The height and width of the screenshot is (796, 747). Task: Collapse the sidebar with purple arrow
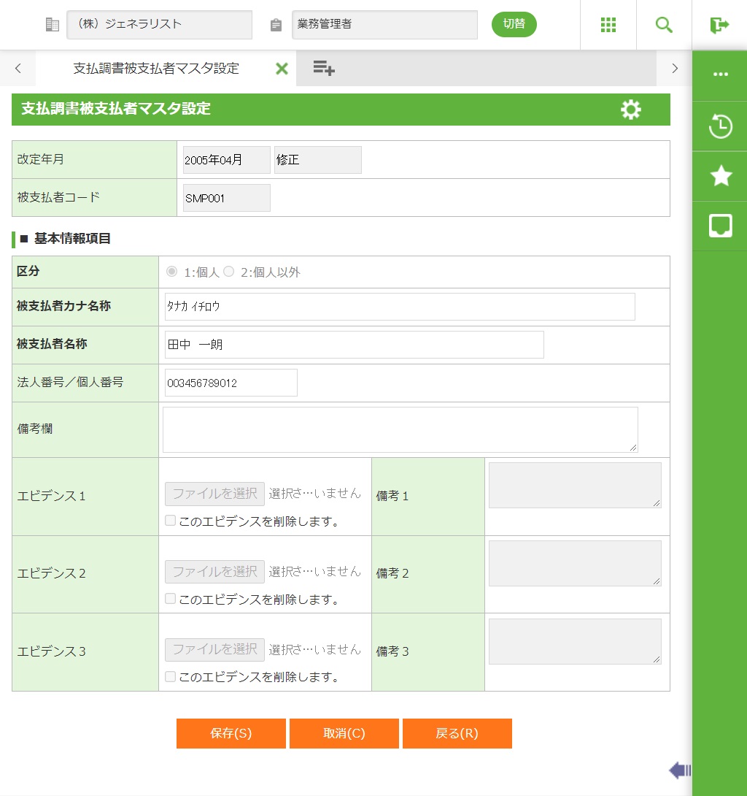click(x=680, y=770)
